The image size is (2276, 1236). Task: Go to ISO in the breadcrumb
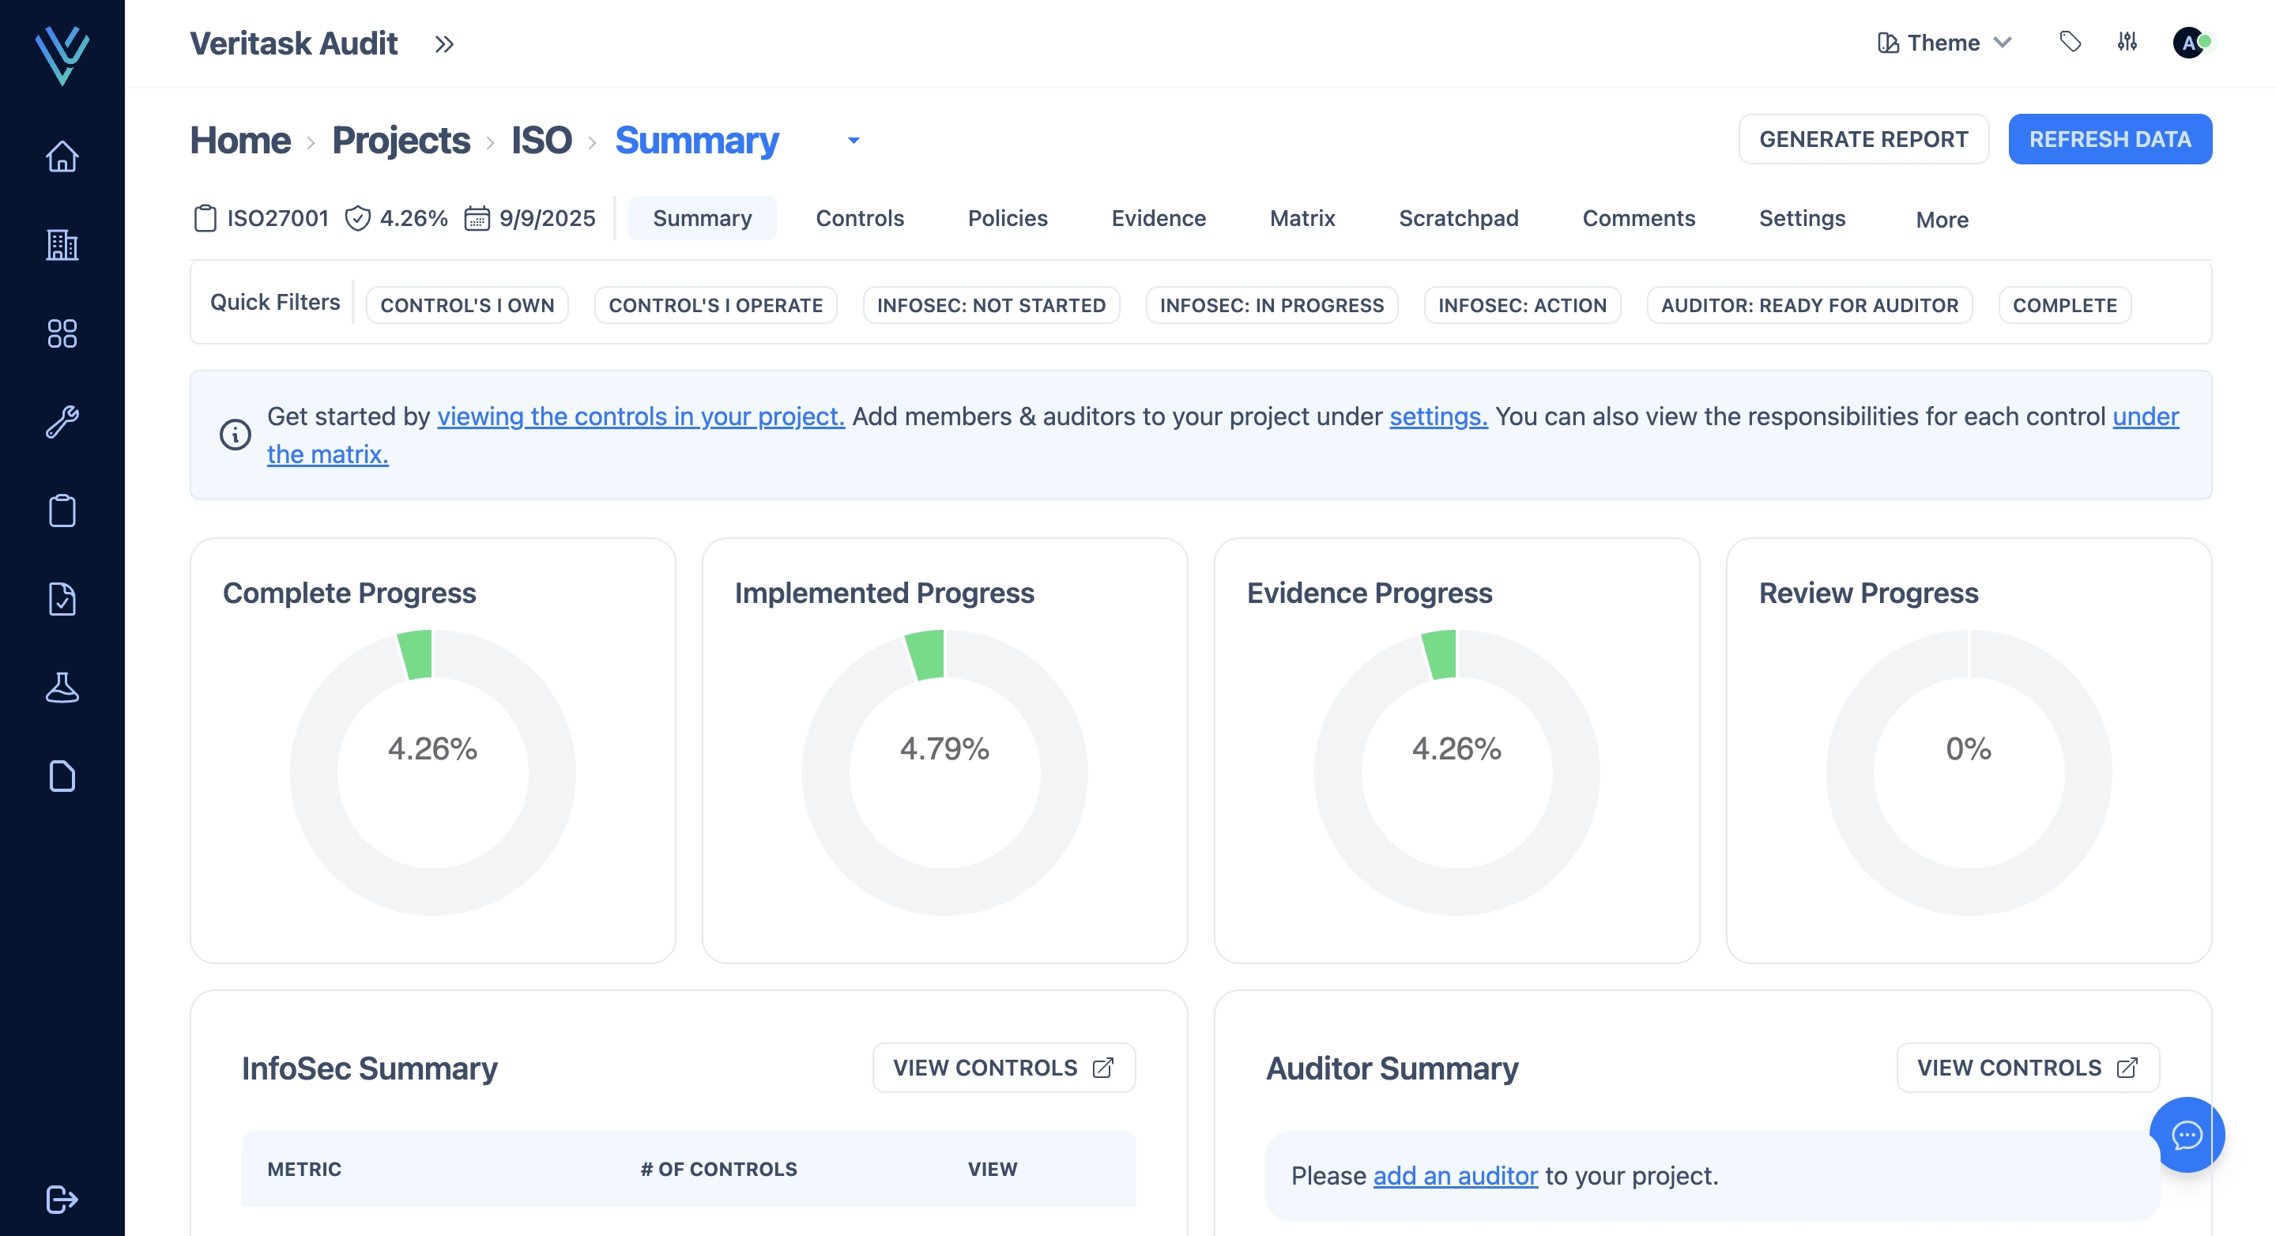[x=541, y=140]
